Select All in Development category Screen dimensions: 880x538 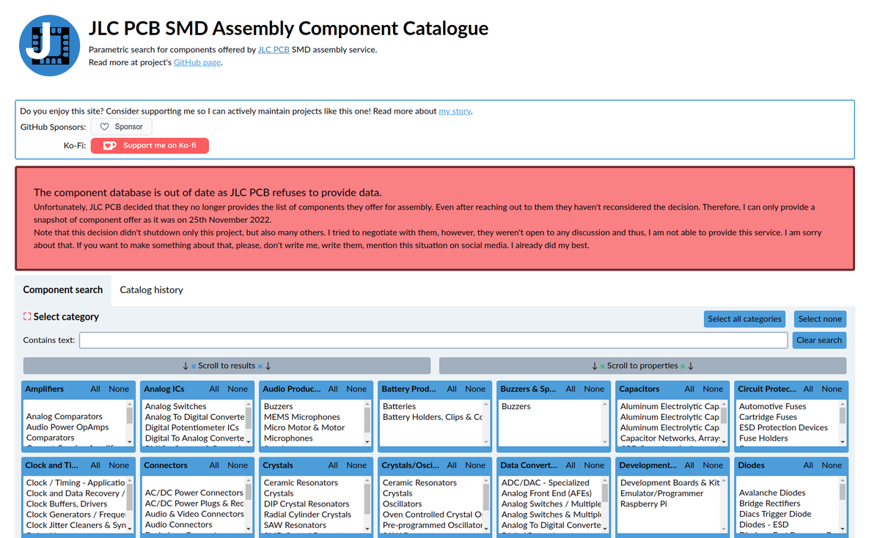689,465
